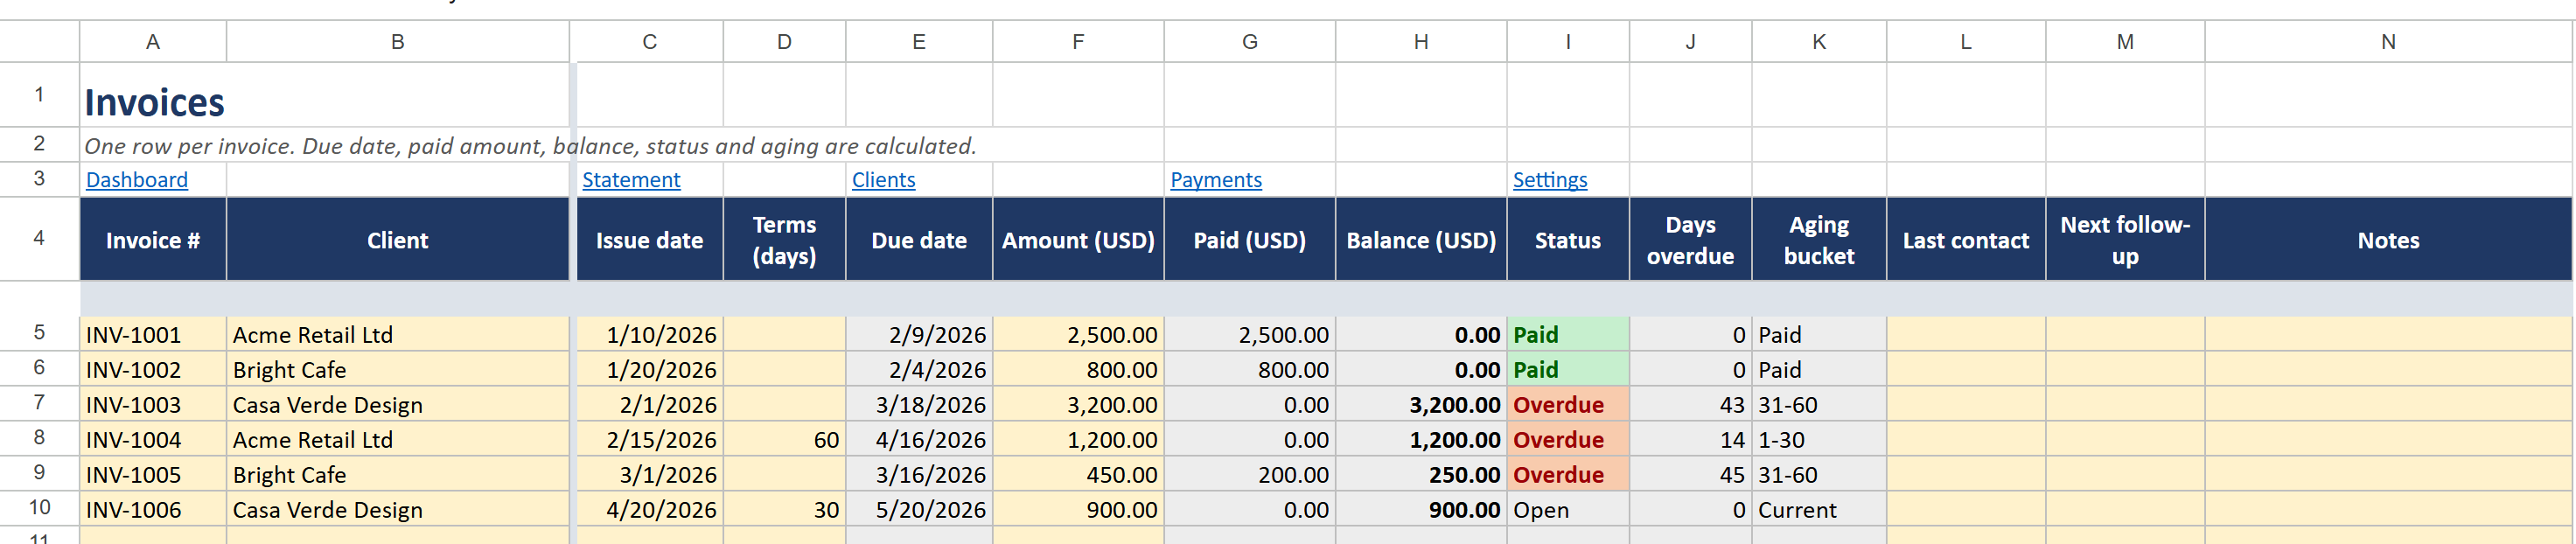This screenshot has width=2576, height=544.
Task: Click Overdue status for INV-1004
Action: pos(1568,440)
